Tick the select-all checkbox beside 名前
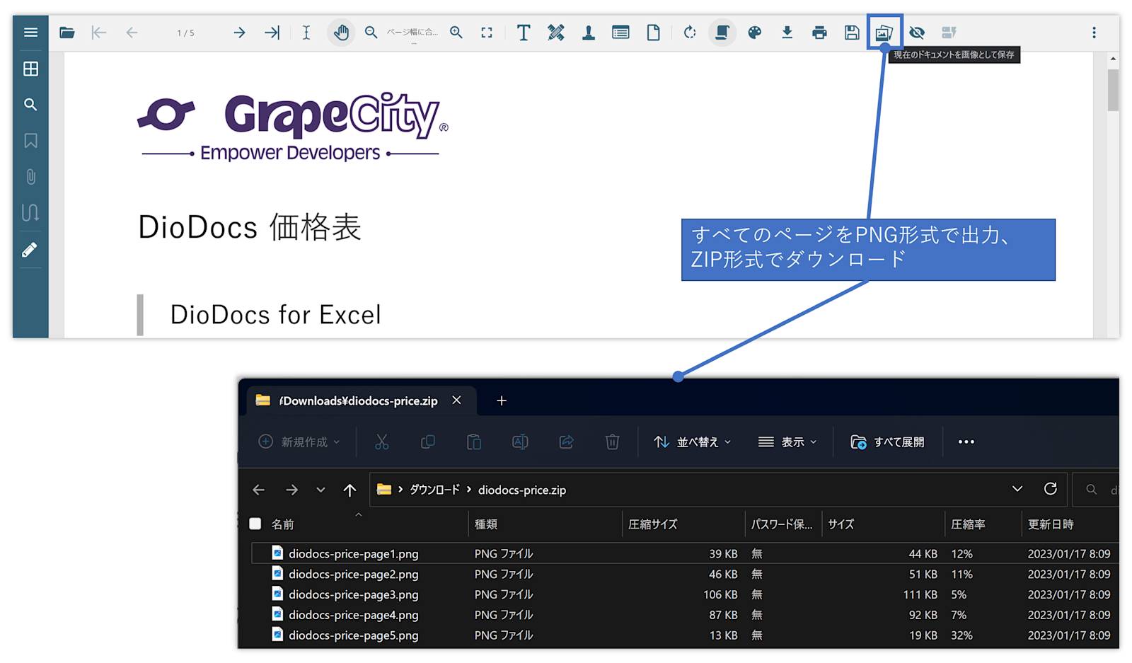 click(x=255, y=524)
